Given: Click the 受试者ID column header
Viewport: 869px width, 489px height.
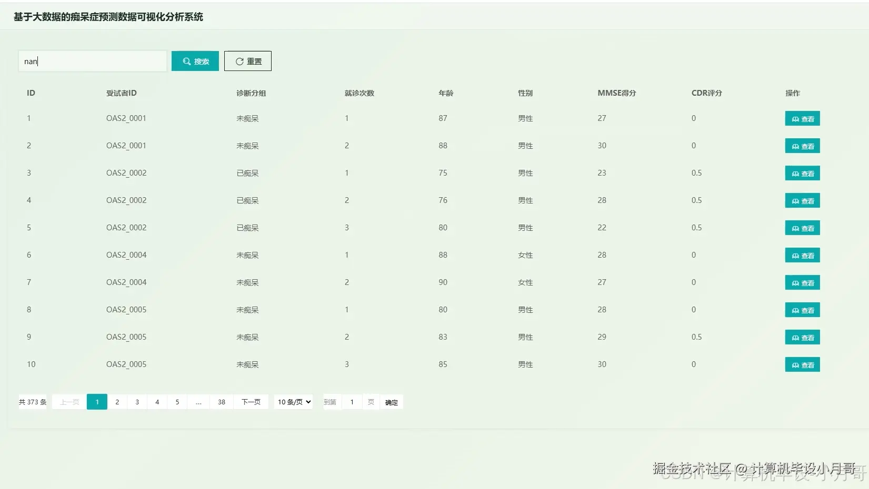Looking at the screenshot, I should pos(122,93).
